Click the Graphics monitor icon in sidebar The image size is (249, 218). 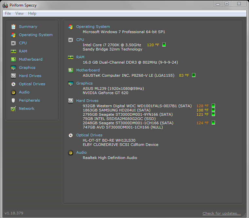pos(13,68)
